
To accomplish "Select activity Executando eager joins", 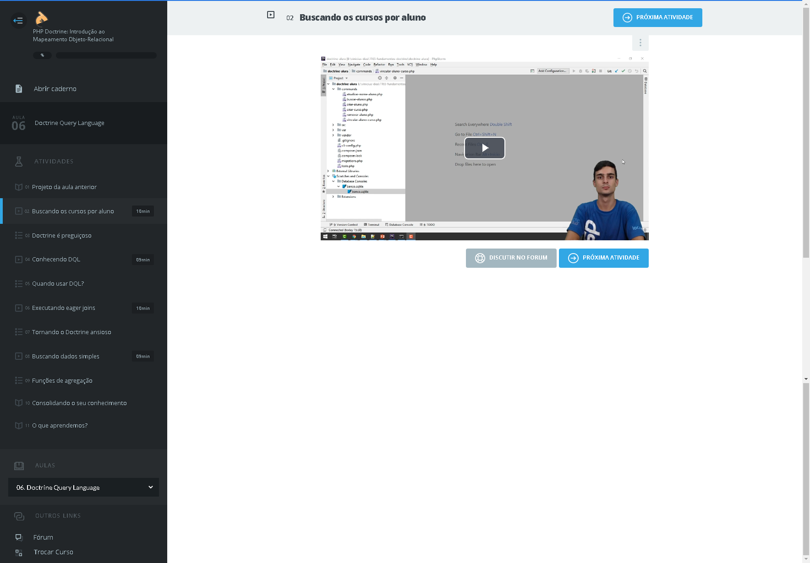I will (64, 308).
